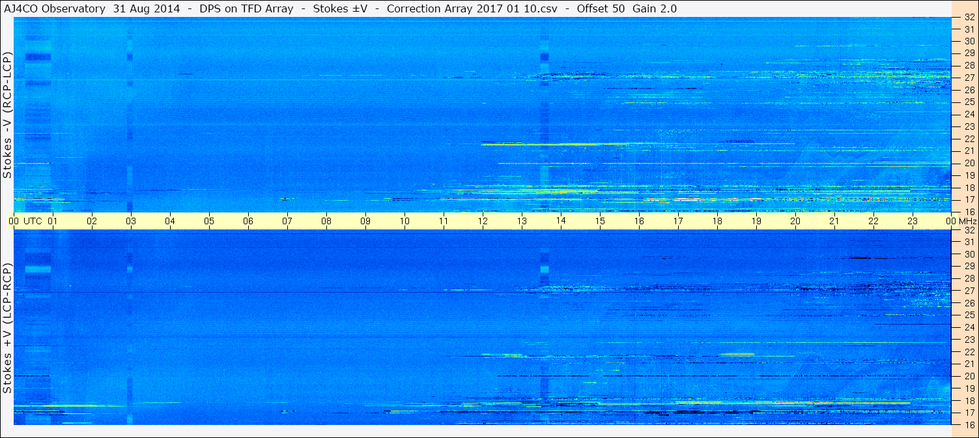Click the 17 MHz tick of the Stokes -V panel
This screenshot has height=438, width=979.
pos(969,199)
